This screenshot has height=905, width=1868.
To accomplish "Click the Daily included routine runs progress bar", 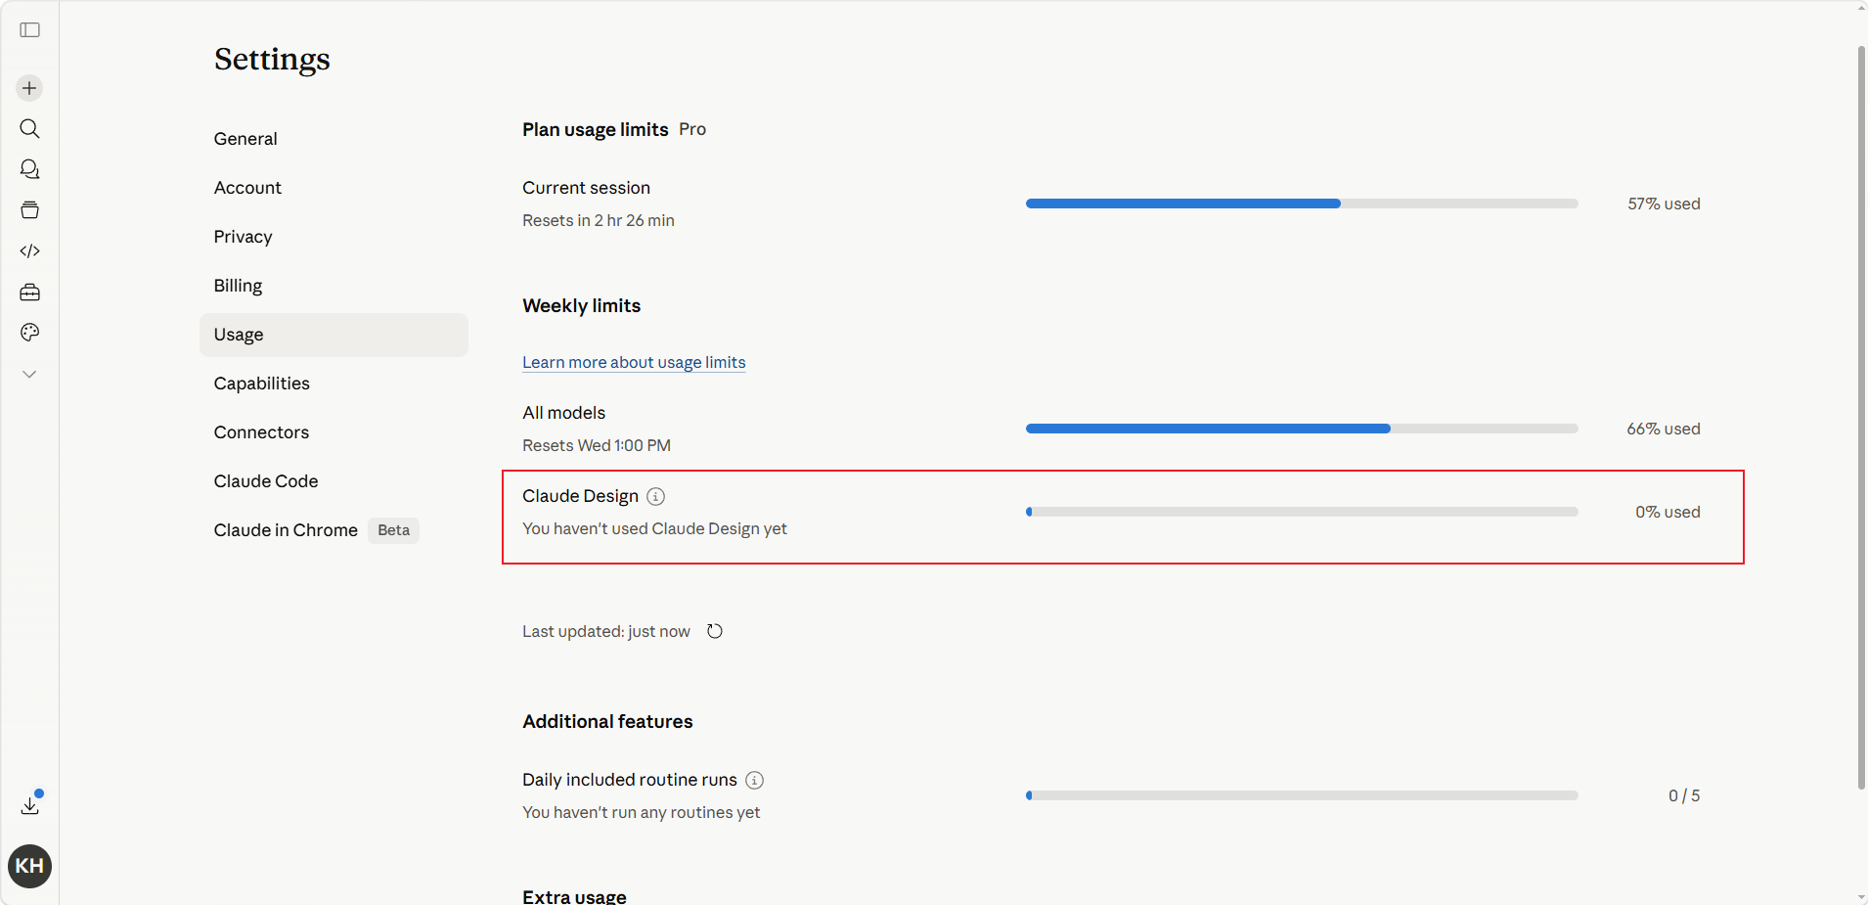I will [x=1302, y=795].
